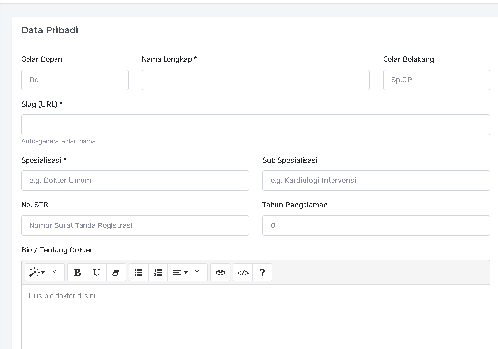
Task: Click the insert link chain icon
Action: click(x=220, y=273)
